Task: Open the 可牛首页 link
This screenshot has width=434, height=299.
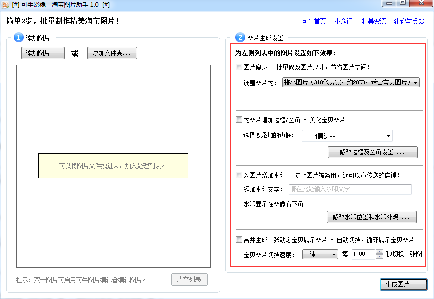Action: tap(314, 21)
